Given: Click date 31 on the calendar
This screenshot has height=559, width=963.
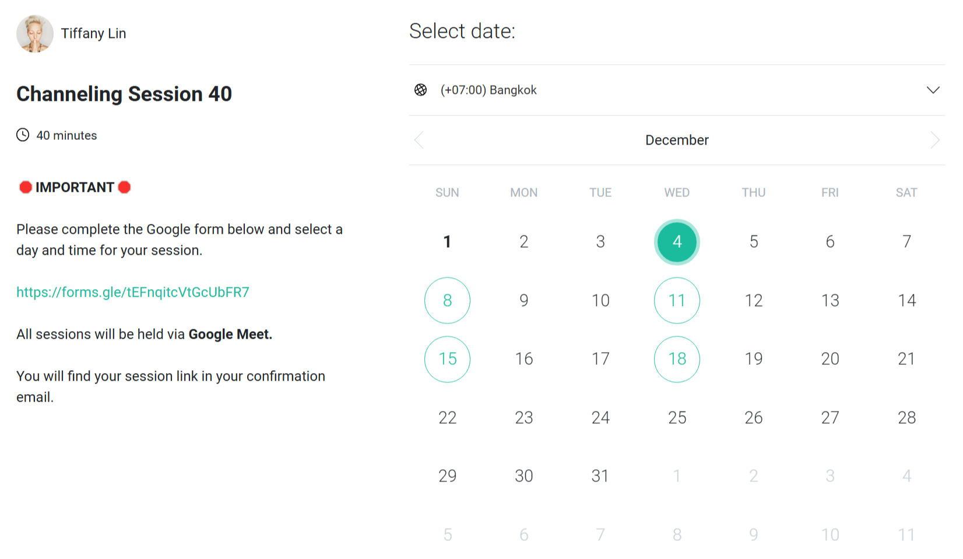Looking at the screenshot, I should [600, 476].
